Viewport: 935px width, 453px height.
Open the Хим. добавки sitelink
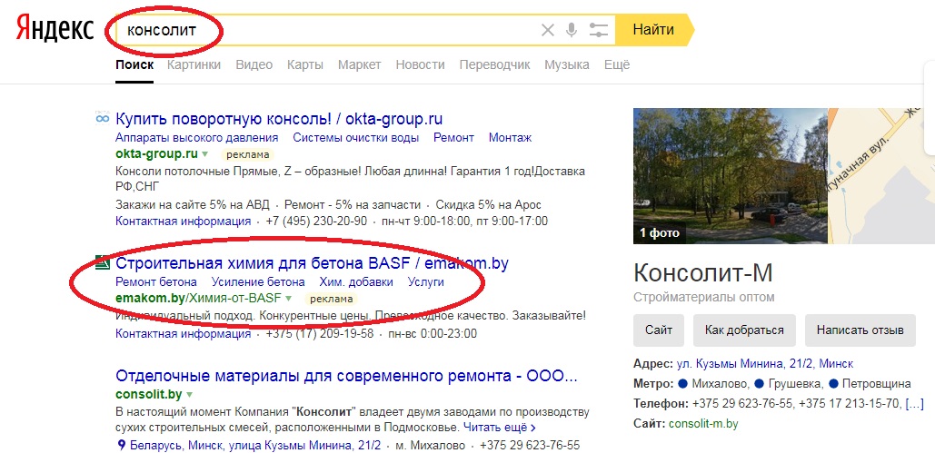pyautogui.click(x=356, y=282)
